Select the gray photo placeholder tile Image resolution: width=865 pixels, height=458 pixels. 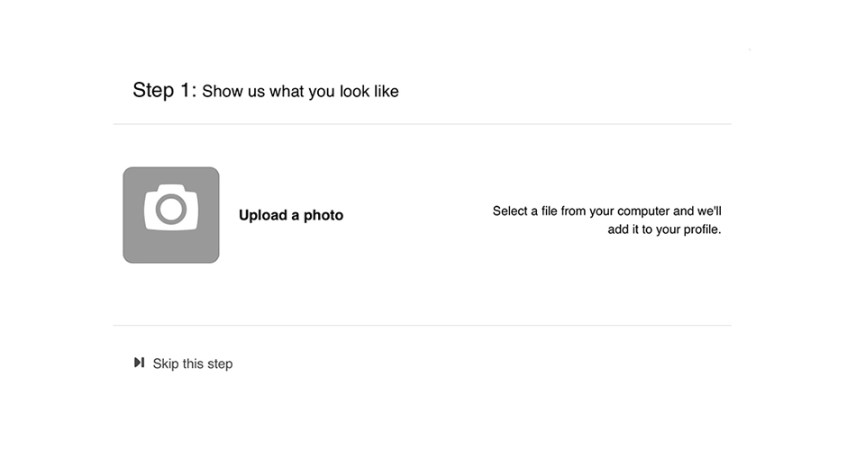(x=171, y=215)
